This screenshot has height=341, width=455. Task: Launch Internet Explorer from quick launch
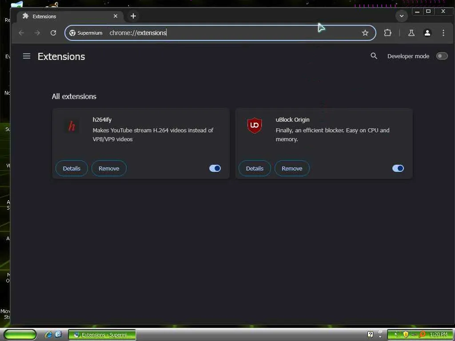click(48, 334)
